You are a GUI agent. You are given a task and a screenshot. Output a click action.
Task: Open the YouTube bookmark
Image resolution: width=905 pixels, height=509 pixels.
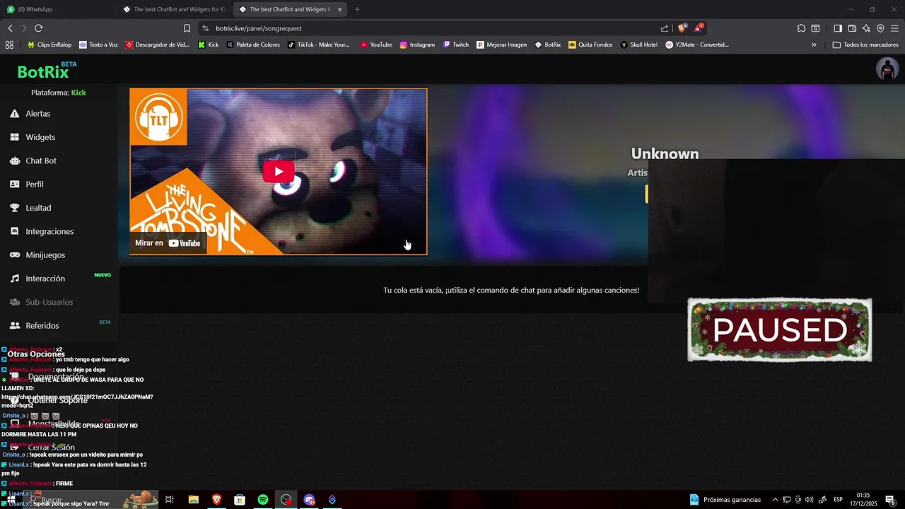point(376,45)
